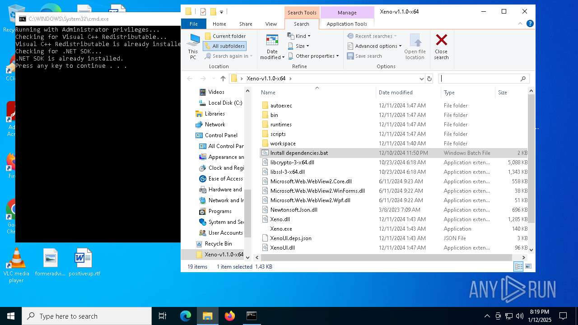Click This PC search location icon
Image resolution: width=578 pixels, height=325 pixels.
193,46
